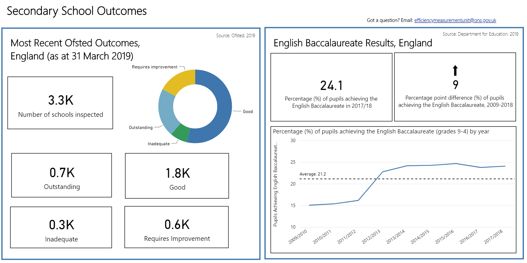Click the 'Source: Ofsted, 2019' text
The height and width of the screenshot is (263, 527).
(236, 36)
